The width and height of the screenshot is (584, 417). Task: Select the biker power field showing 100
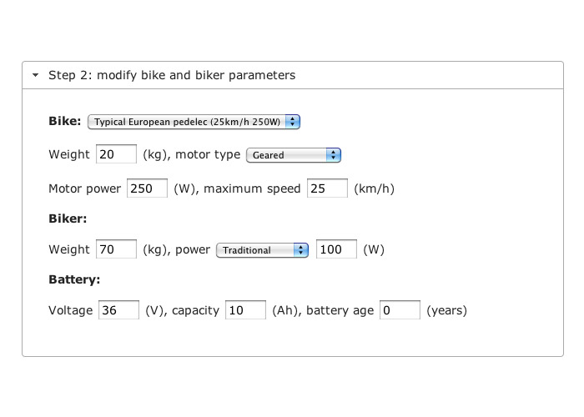point(337,249)
